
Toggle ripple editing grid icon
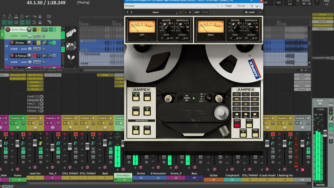(16, 22)
